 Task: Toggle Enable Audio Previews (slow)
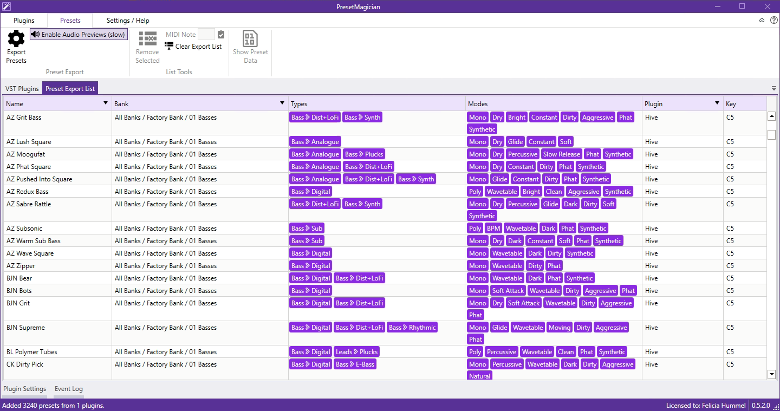coord(79,34)
